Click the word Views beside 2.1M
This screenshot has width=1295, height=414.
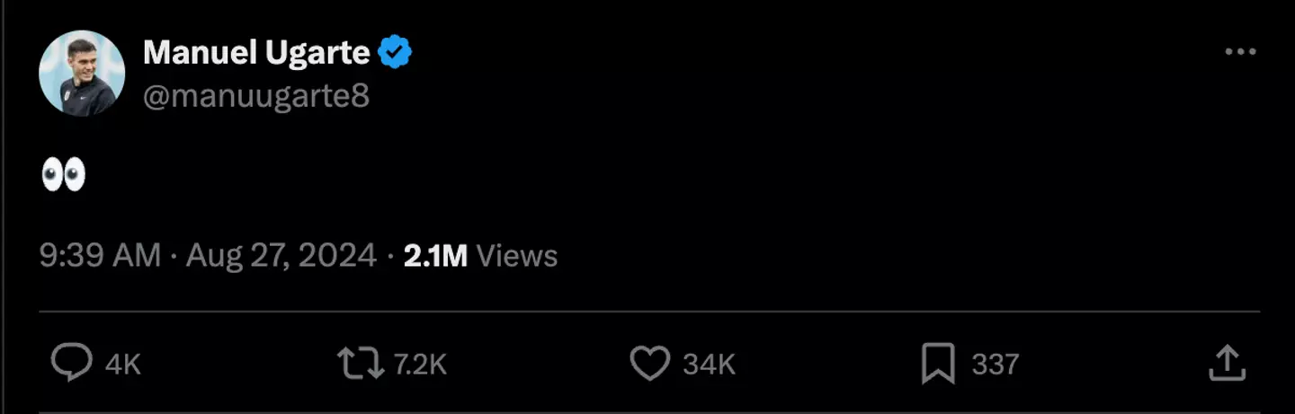click(517, 256)
